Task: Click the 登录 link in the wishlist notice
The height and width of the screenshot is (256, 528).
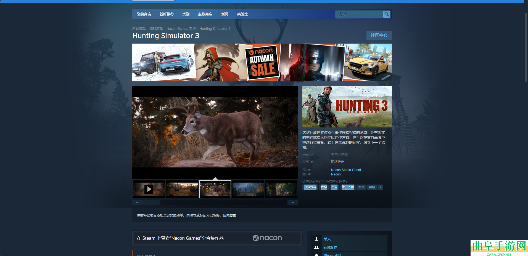Action: pyautogui.click(x=233, y=215)
